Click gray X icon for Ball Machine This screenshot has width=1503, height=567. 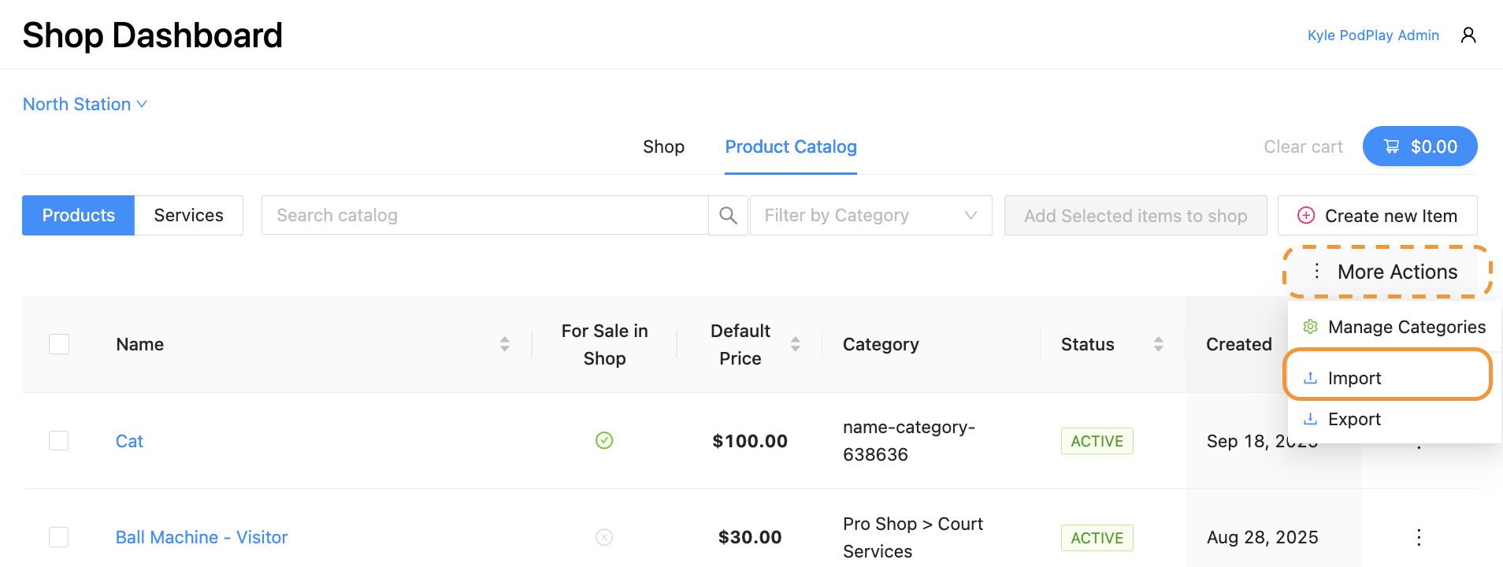[604, 537]
